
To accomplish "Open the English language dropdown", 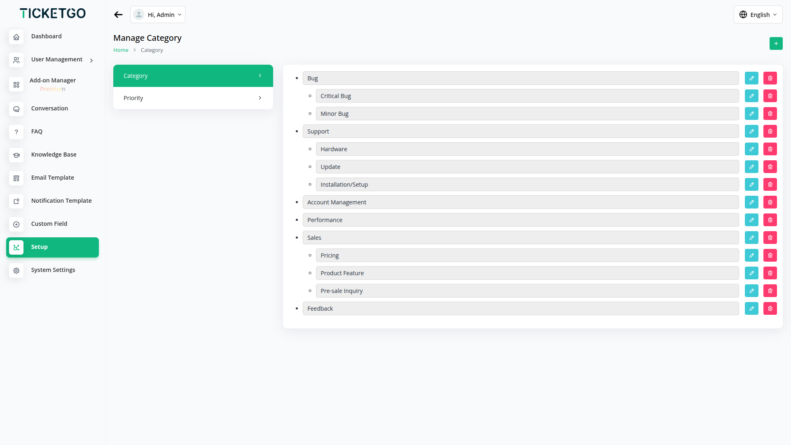I will 758,15.
